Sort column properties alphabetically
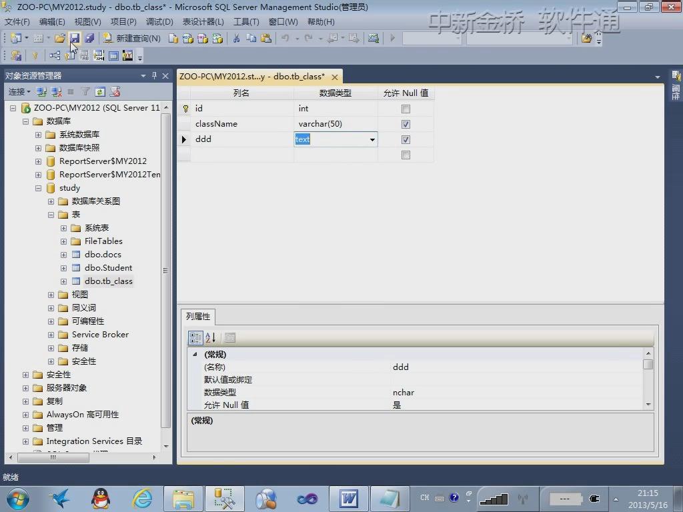 (210, 337)
